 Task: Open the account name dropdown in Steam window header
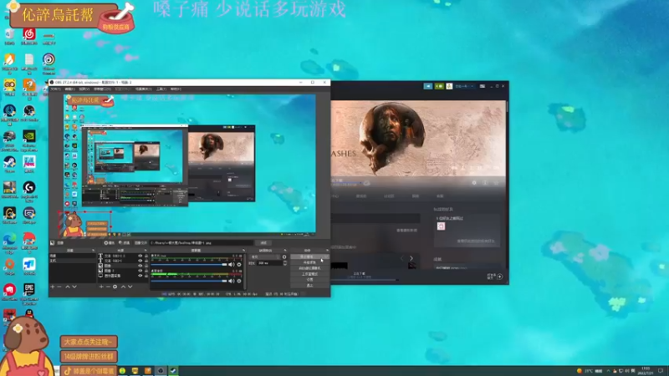[x=464, y=86]
